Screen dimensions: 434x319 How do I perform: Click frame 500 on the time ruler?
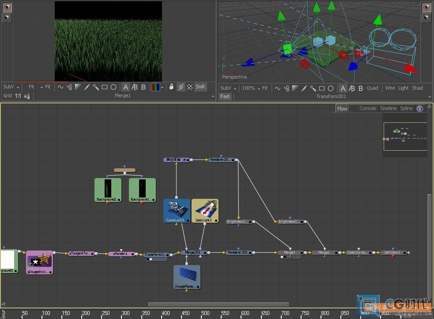pyautogui.click(x=205, y=313)
